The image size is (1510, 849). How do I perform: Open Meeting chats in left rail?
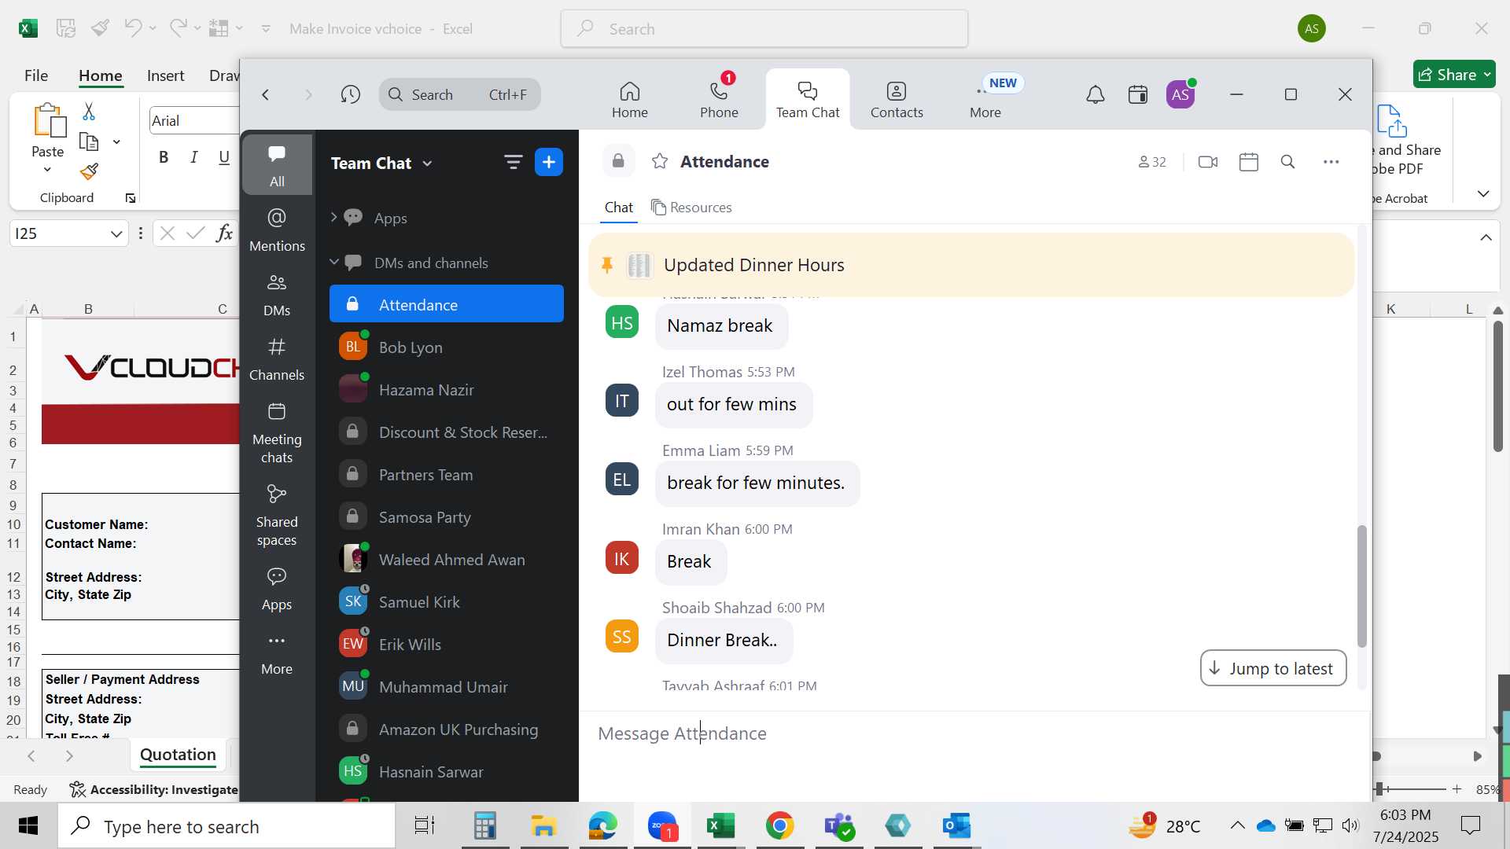(x=277, y=433)
